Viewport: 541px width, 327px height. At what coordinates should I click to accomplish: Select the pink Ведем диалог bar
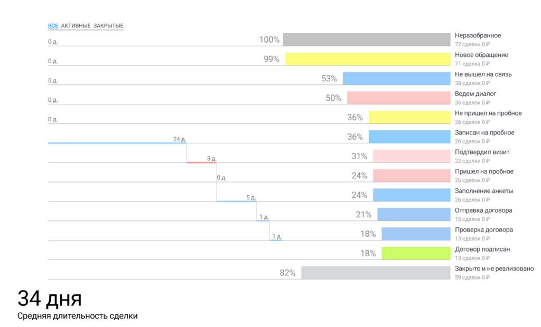click(x=398, y=98)
